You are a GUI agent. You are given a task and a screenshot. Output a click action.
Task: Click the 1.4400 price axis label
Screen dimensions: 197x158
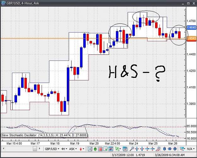click(191, 54)
